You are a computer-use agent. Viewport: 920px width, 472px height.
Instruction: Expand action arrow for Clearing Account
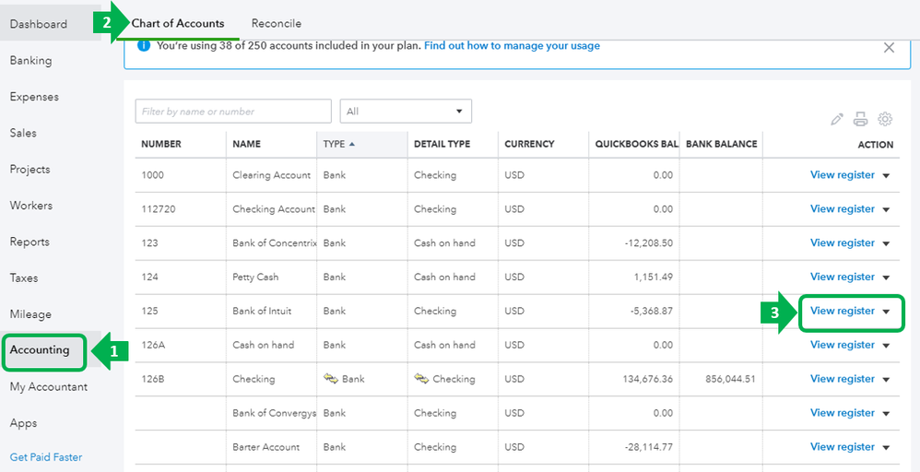[x=886, y=175]
